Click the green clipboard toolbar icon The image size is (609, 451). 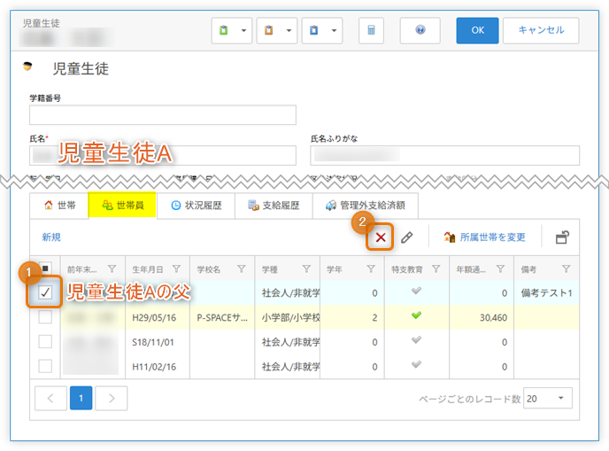[224, 30]
